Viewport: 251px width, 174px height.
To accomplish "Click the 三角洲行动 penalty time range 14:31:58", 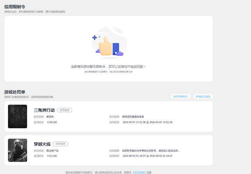I will (x=148, y=122).
